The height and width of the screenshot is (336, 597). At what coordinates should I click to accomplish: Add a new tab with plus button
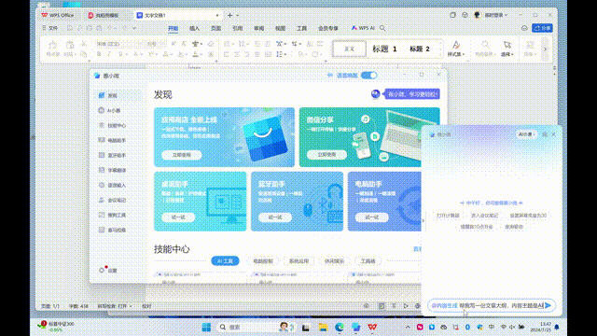click(230, 15)
